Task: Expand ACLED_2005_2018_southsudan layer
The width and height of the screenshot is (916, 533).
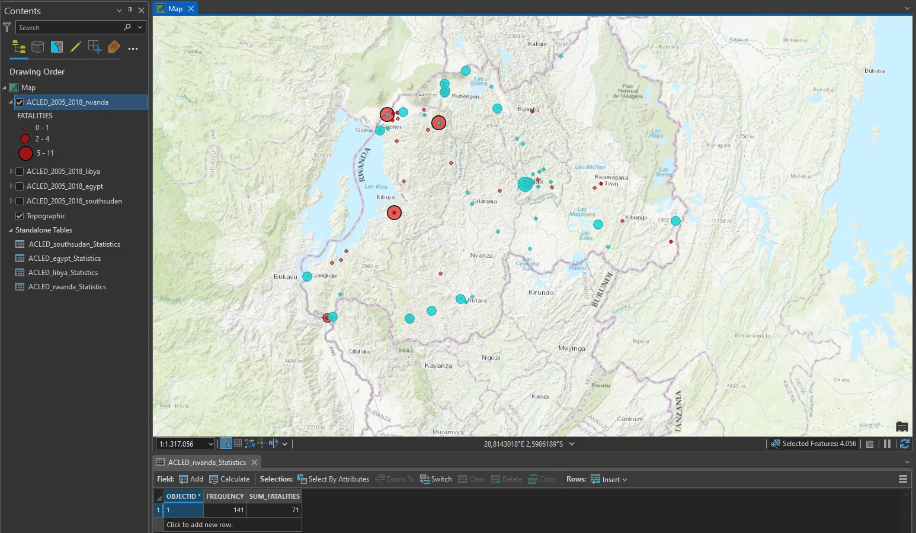Action: click(11, 201)
